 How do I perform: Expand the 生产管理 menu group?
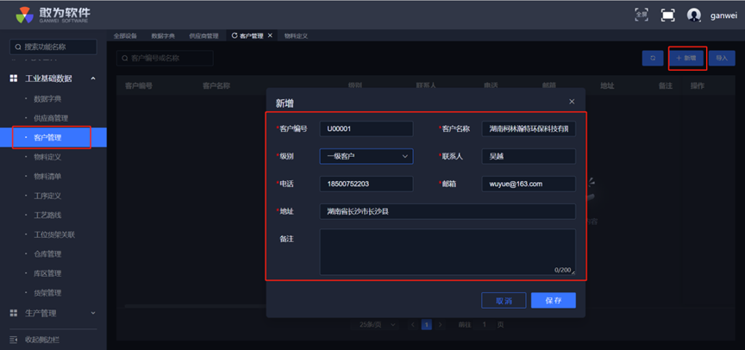click(93, 313)
